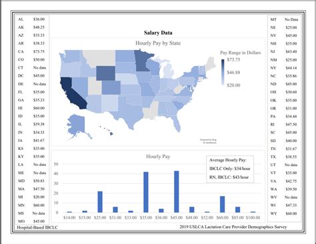
Task: Click the Salary Data title
Action: 158,33
